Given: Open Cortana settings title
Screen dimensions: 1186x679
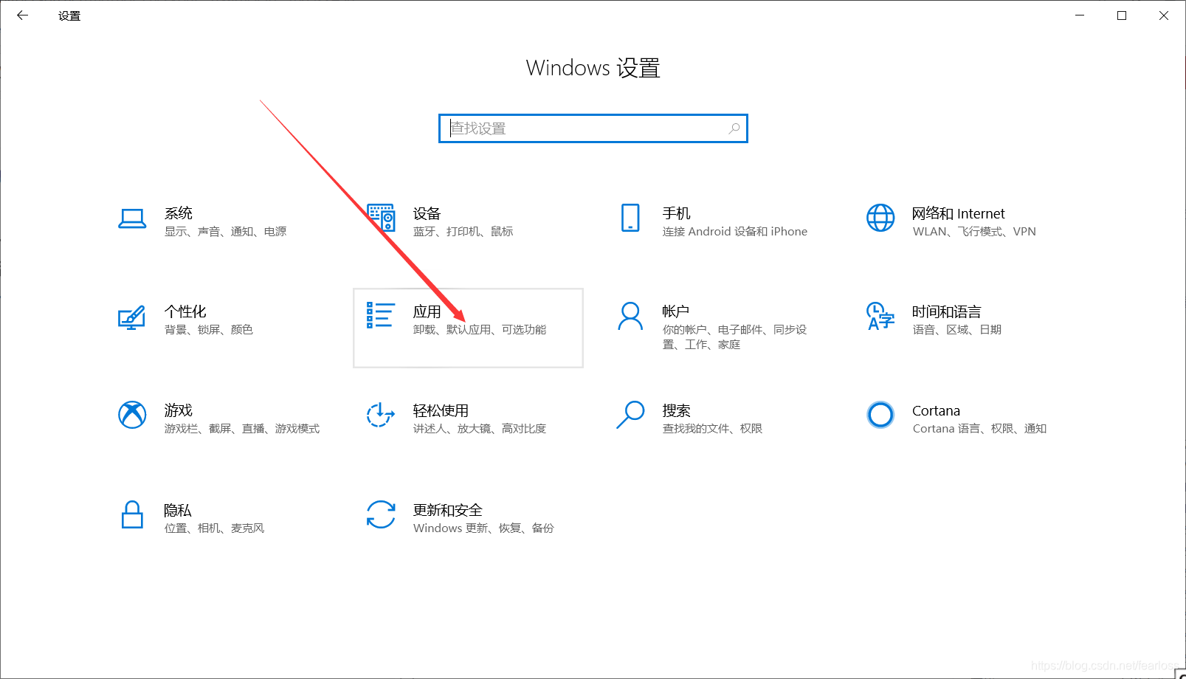Looking at the screenshot, I should click(x=936, y=410).
